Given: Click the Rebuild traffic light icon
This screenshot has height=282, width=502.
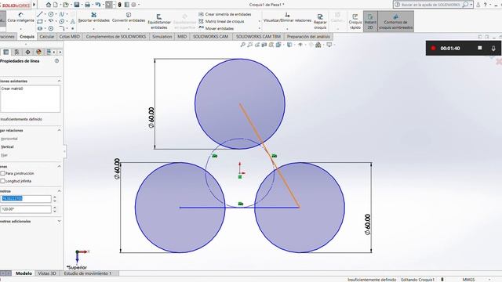Looking at the screenshot, I should [120, 5].
